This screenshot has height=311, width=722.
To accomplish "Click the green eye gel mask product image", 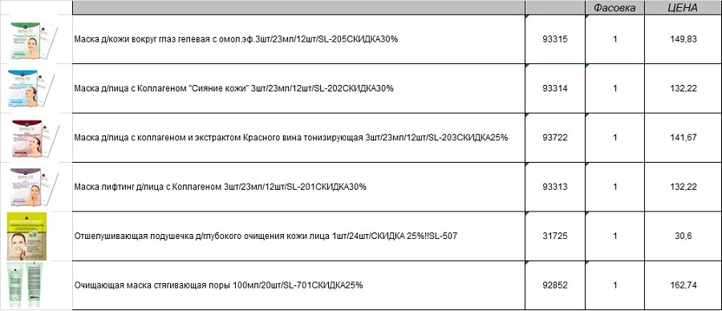I will point(34,40).
